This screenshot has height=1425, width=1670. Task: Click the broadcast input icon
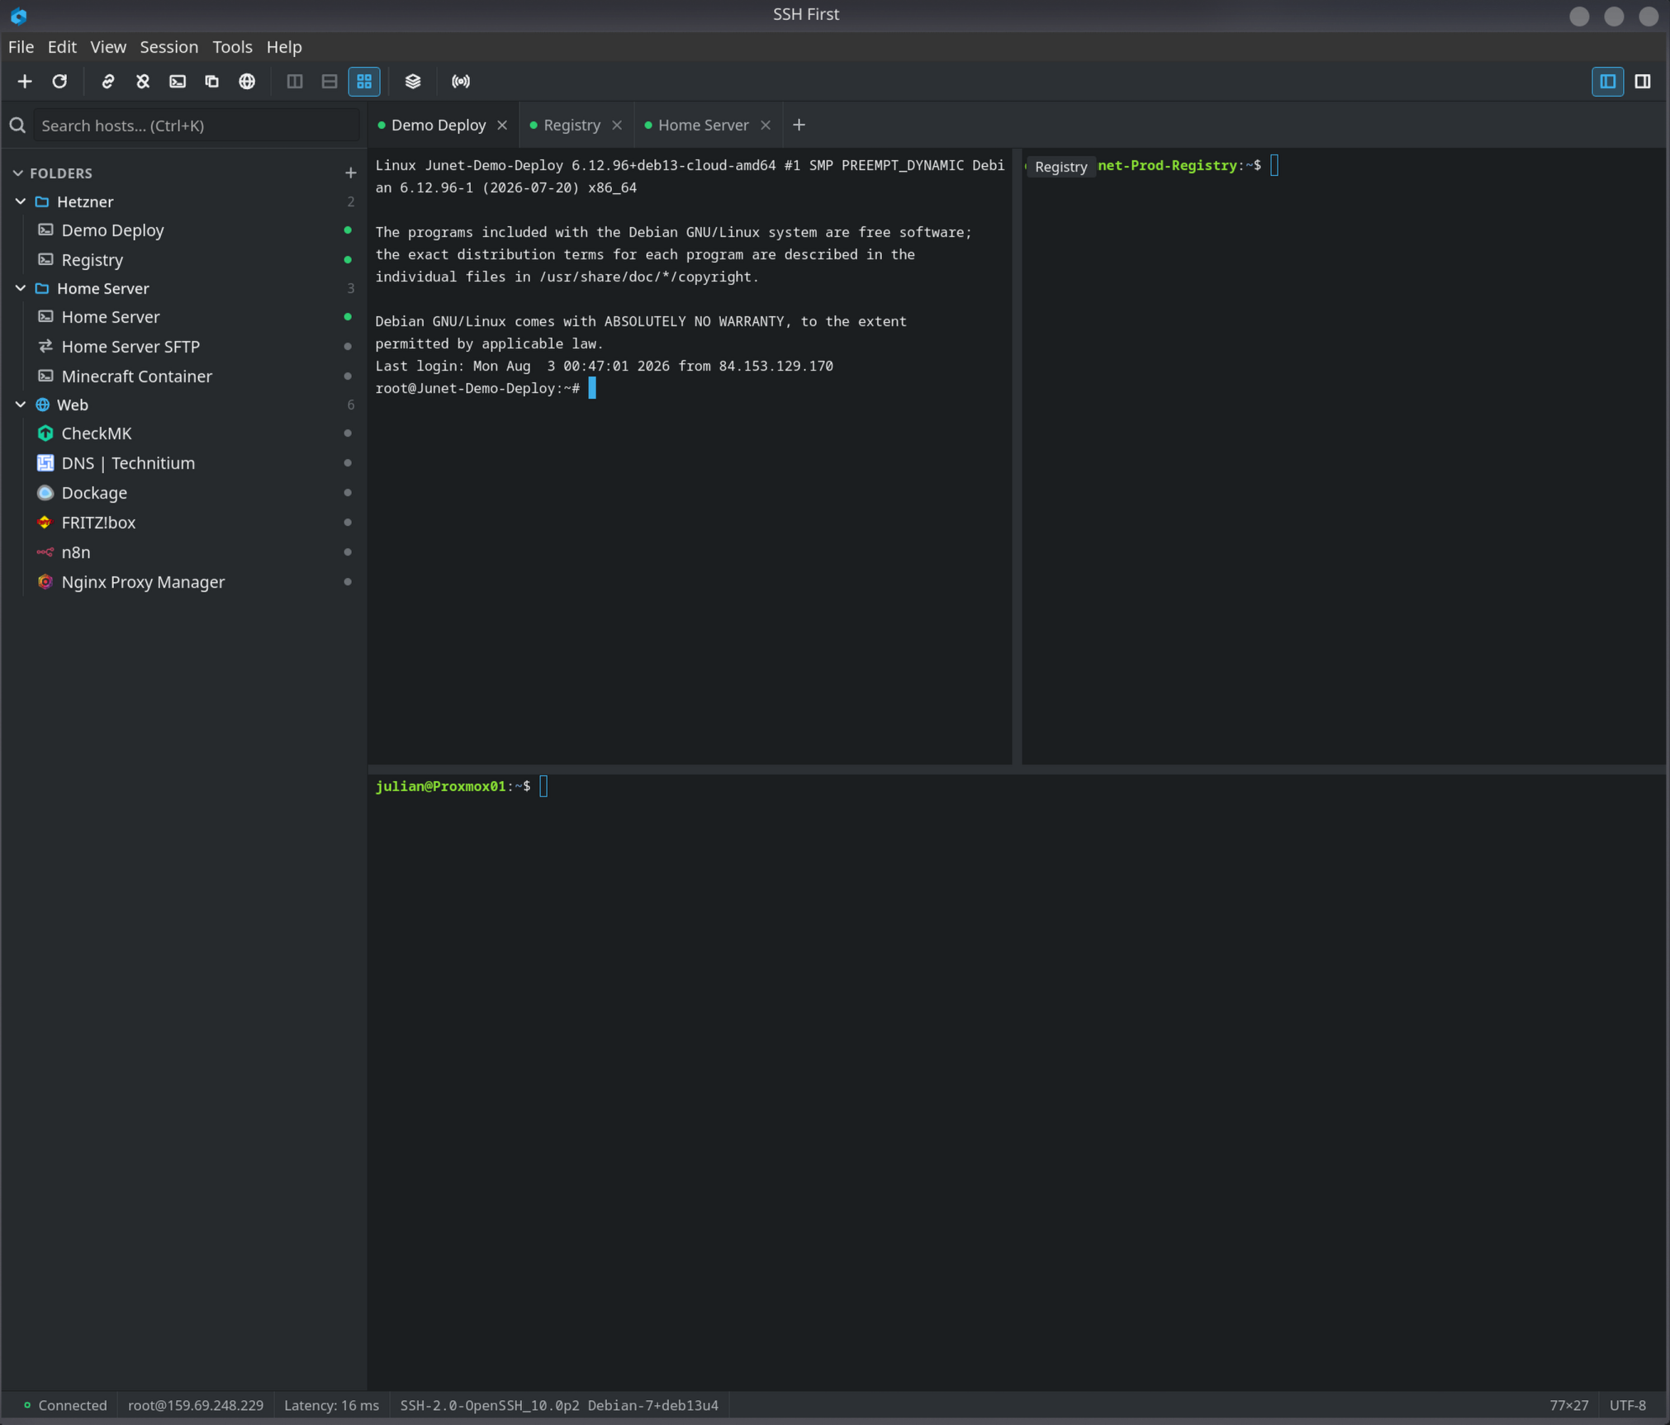coord(461,81)
